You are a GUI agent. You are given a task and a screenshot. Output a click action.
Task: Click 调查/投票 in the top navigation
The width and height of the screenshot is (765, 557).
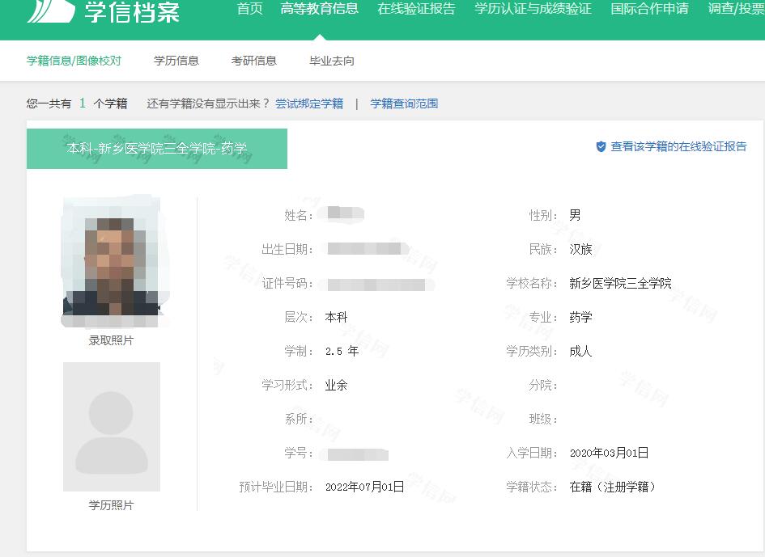coord(736,10)
